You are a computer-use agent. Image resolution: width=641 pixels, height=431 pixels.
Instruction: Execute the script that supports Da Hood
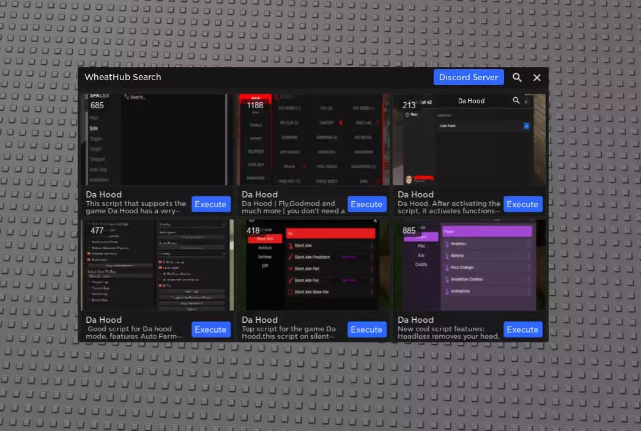pyautogui.click(x=210, y=204)
